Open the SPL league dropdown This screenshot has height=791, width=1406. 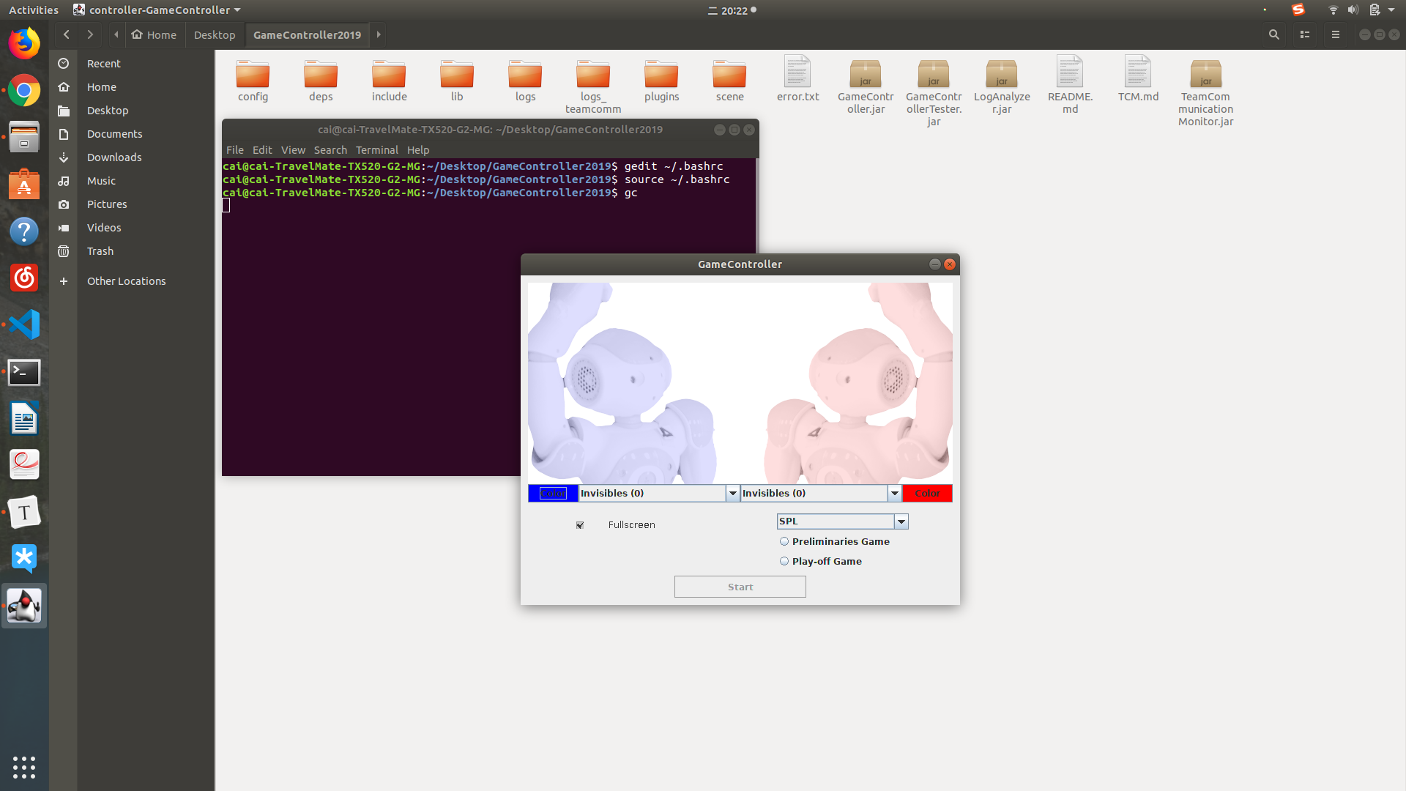pos(901,521)
